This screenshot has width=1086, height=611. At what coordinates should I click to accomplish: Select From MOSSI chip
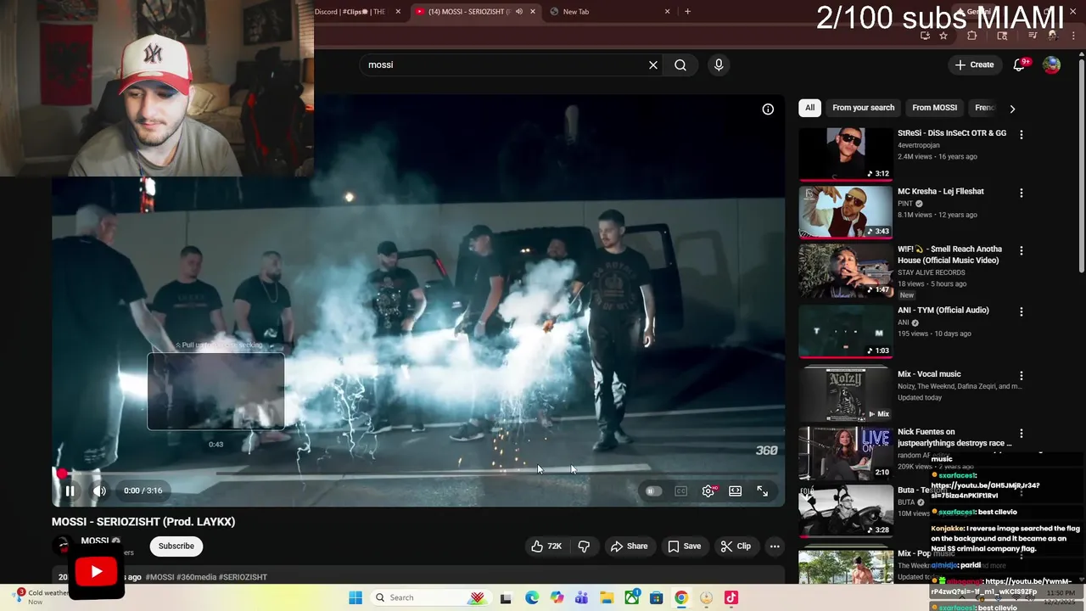tap(934, 108)
